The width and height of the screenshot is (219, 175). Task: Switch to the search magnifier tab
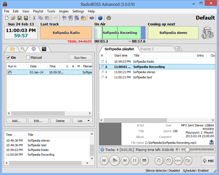(23, 49)
